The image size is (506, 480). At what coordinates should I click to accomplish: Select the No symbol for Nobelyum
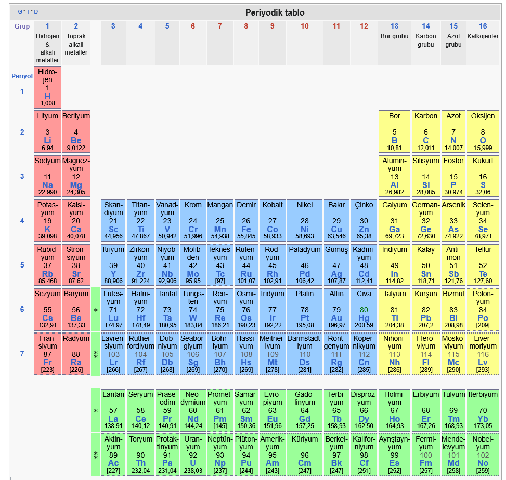[483, 463]
